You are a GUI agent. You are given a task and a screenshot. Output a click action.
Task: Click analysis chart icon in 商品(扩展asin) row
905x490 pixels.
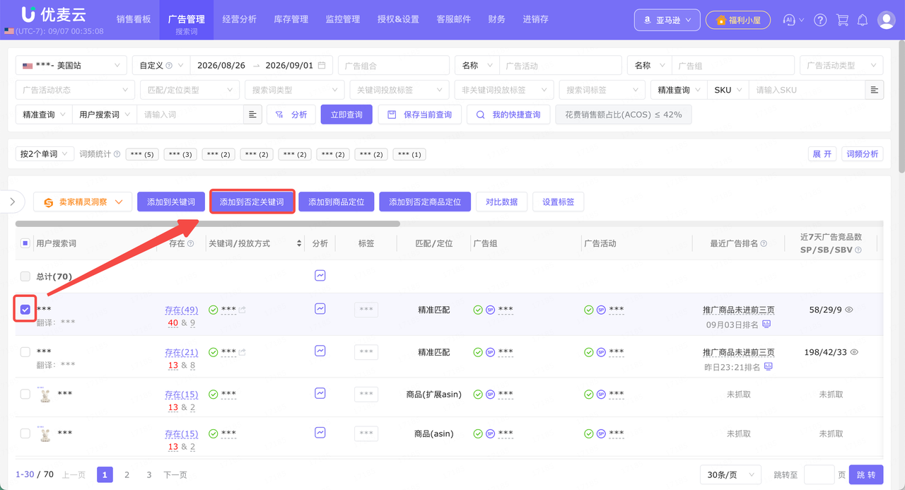320,393
